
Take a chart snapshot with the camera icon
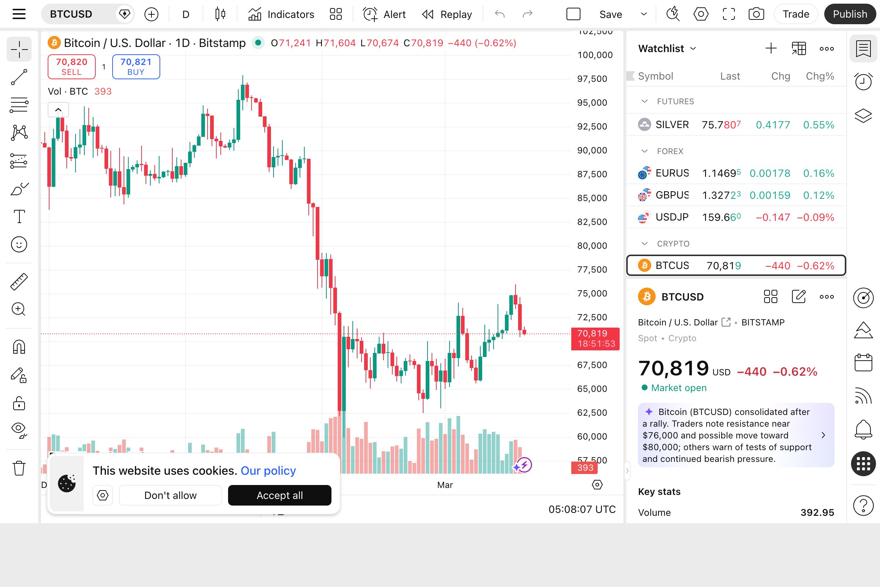755,14
